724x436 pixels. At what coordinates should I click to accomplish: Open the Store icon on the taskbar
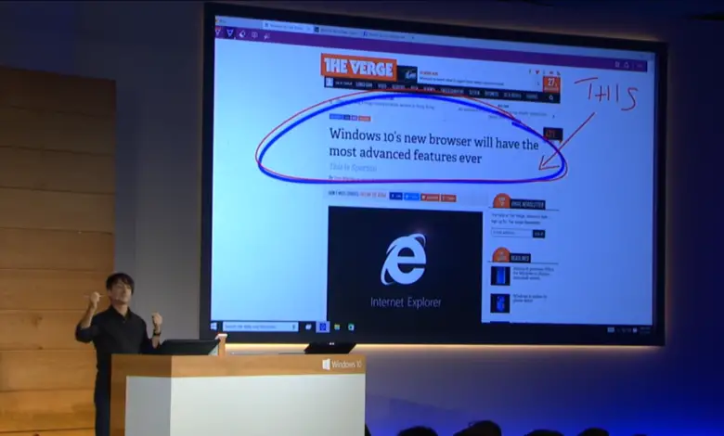pyautogui.click(x=351, y=327)
